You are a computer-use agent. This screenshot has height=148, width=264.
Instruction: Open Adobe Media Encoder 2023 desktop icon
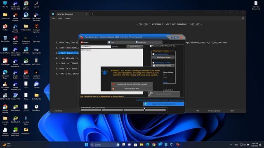pyautogui.click(x=16, y=51)
